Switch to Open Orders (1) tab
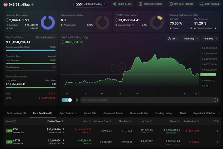223x149 pixels. click(68, 113)
